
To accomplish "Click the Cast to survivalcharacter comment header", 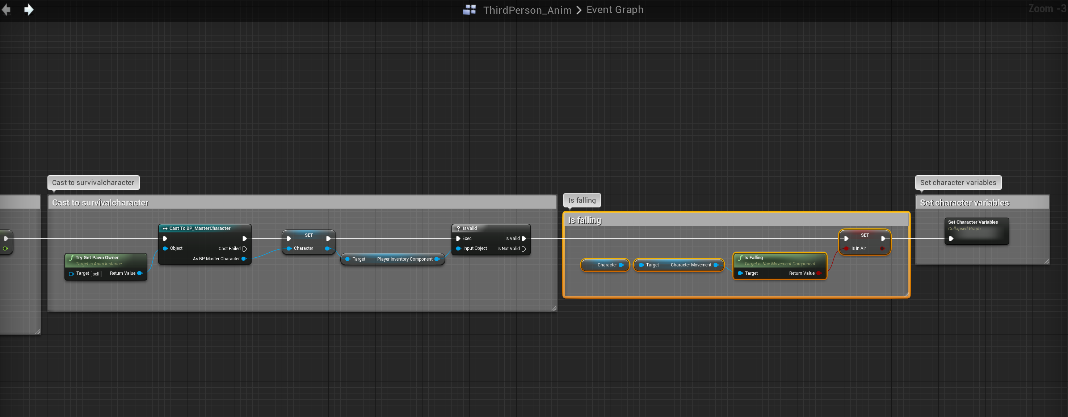I will (x=100, y=202).
